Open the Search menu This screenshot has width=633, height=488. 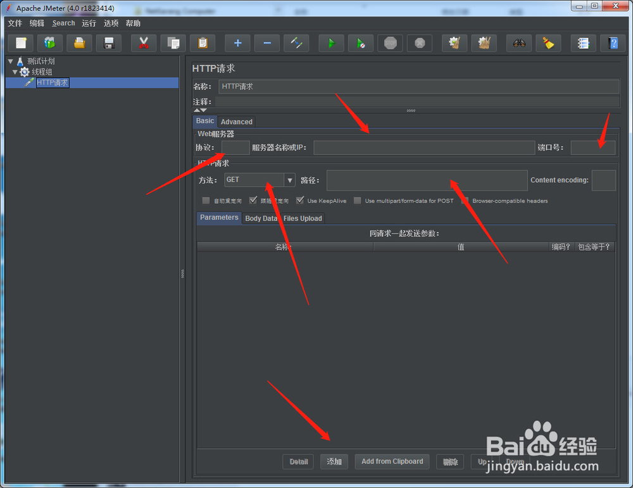(x=63, y=23)
